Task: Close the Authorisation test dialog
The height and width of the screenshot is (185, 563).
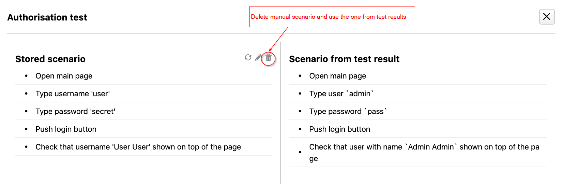Action: [547, 17]
